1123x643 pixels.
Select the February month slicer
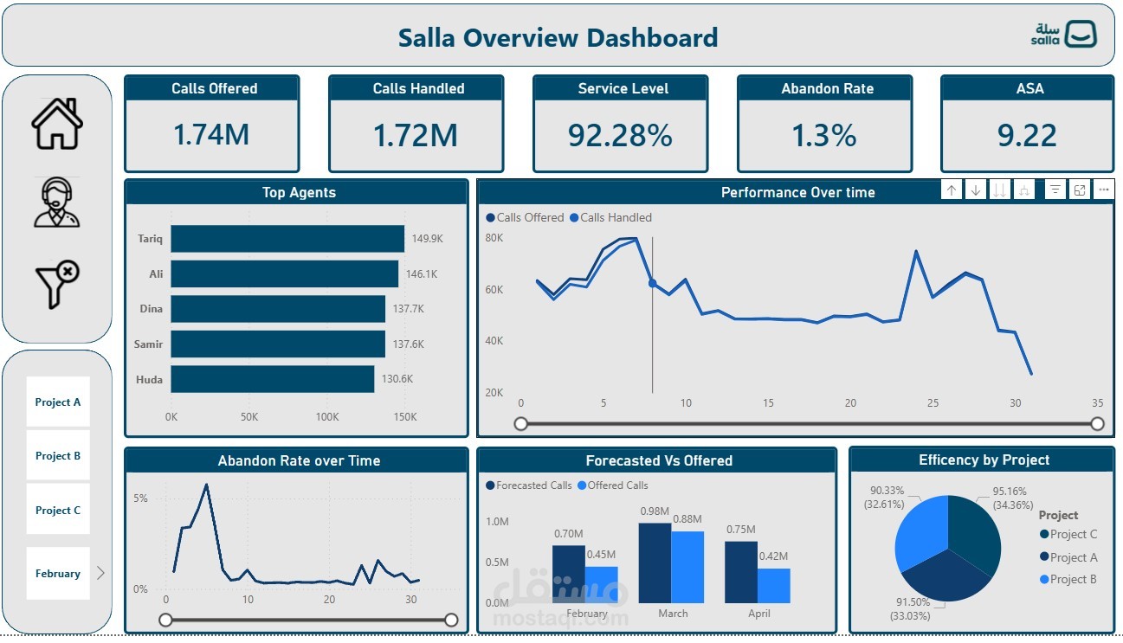(x=58, y=573)
